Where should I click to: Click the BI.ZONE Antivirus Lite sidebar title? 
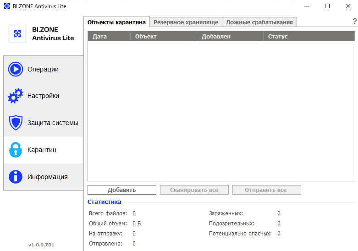click(x=53, y=34)
